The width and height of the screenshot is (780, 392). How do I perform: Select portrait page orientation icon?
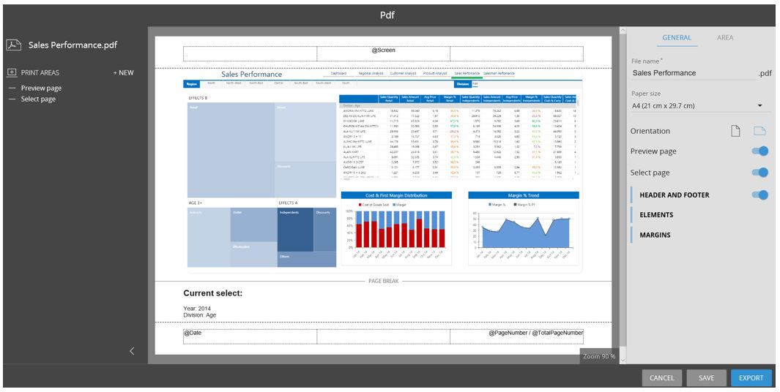click(735, 131)
